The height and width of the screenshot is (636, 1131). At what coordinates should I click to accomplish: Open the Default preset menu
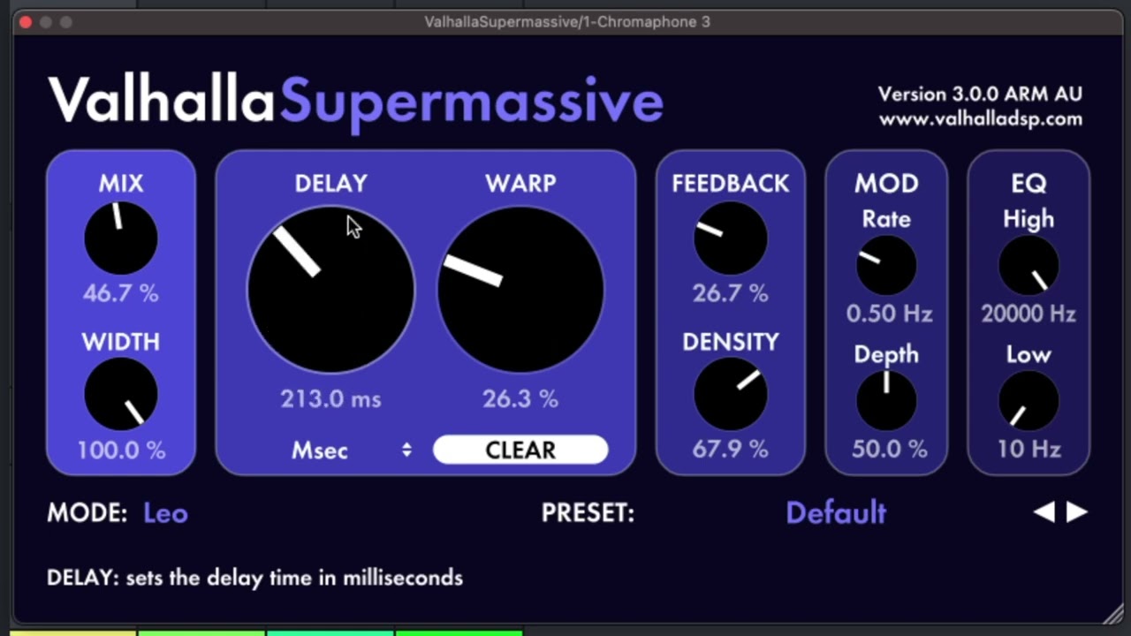pyautogui.click(x=836, y=513)
